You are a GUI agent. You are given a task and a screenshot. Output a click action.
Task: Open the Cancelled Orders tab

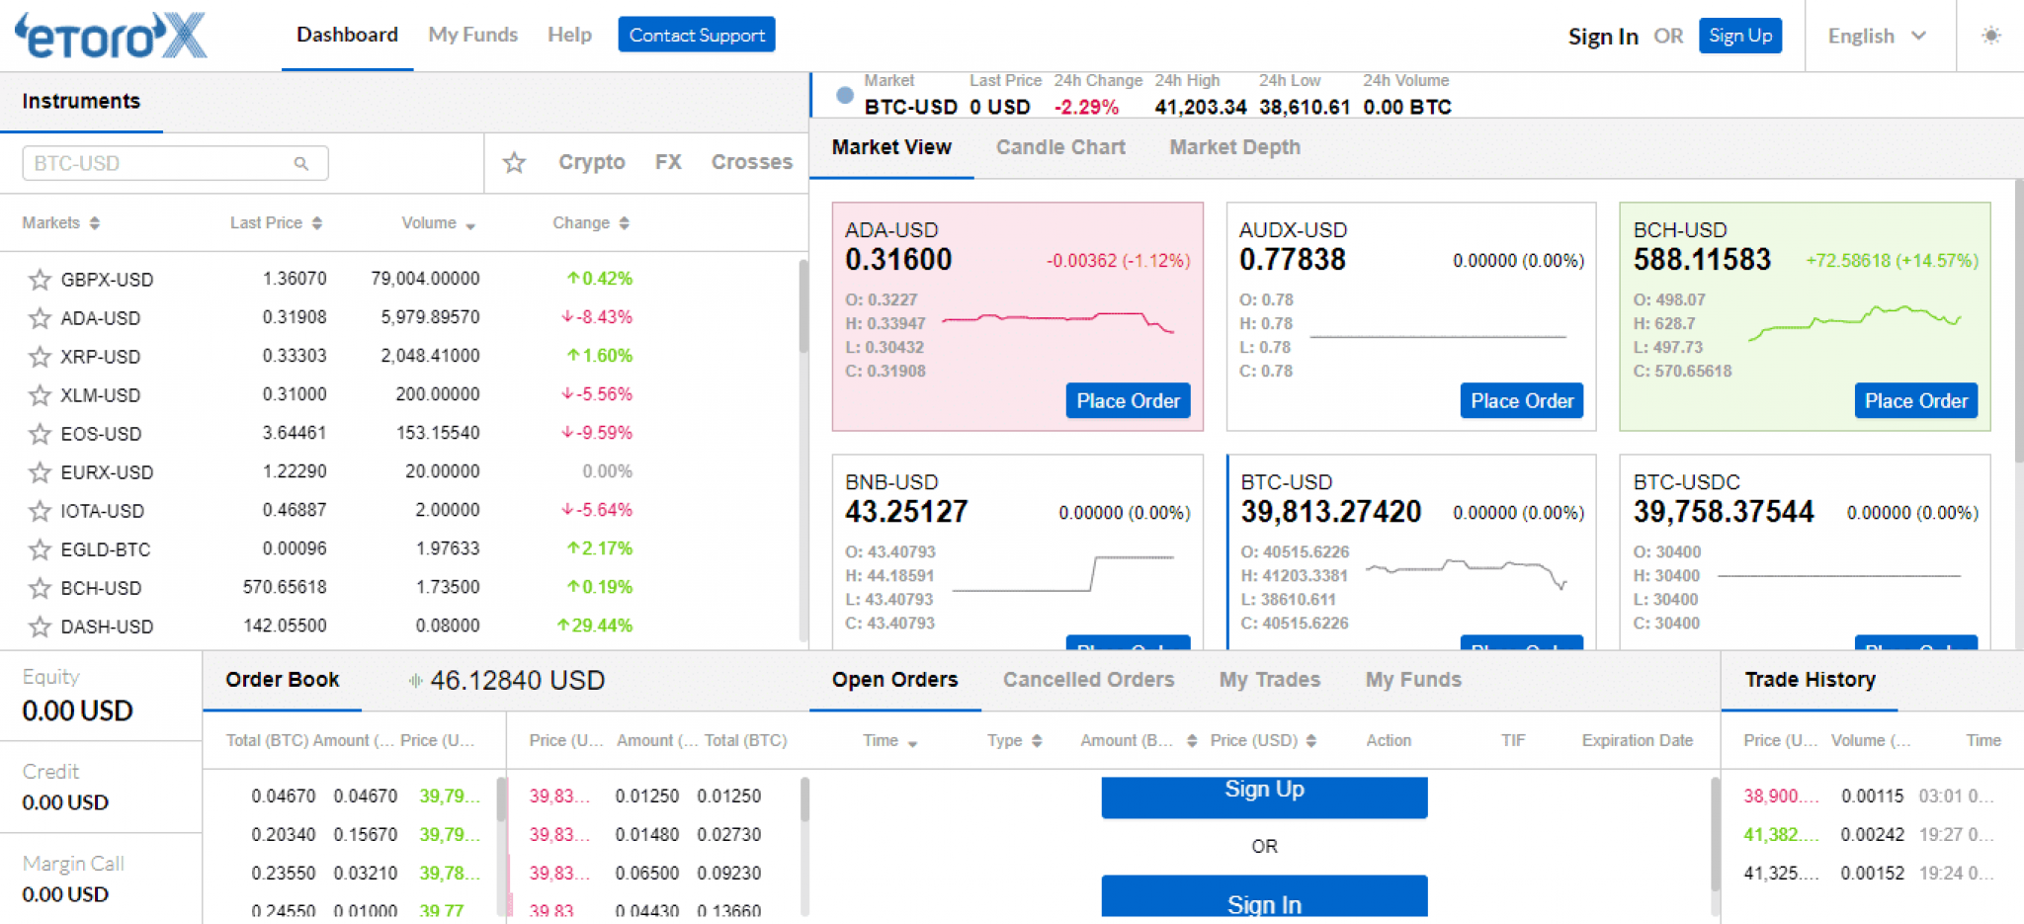1088,680
